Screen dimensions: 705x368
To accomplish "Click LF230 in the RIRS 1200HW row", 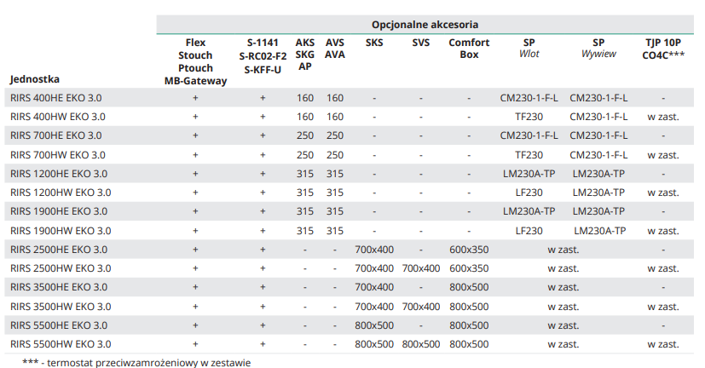I will click(x=529, y=193).
